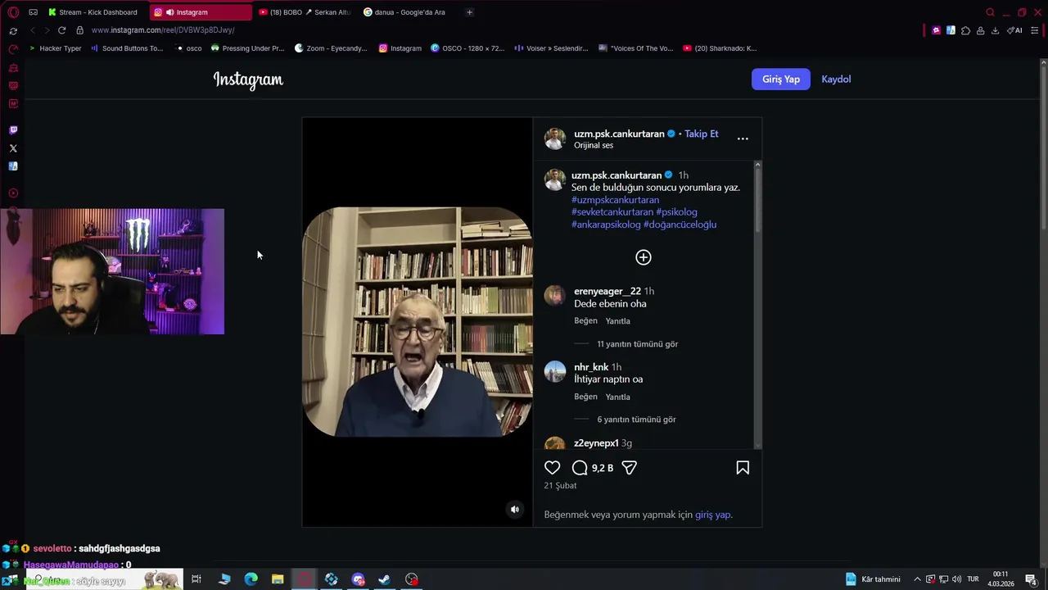Reply to nhr_knk's comment with Yanıtla
Viewport: 1048px width, 590px height.
(x=617, y=397)
